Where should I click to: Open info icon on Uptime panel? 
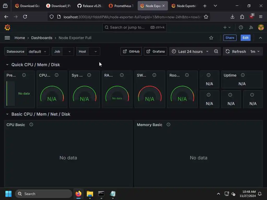pyautogui.click(x=243, y=75)
